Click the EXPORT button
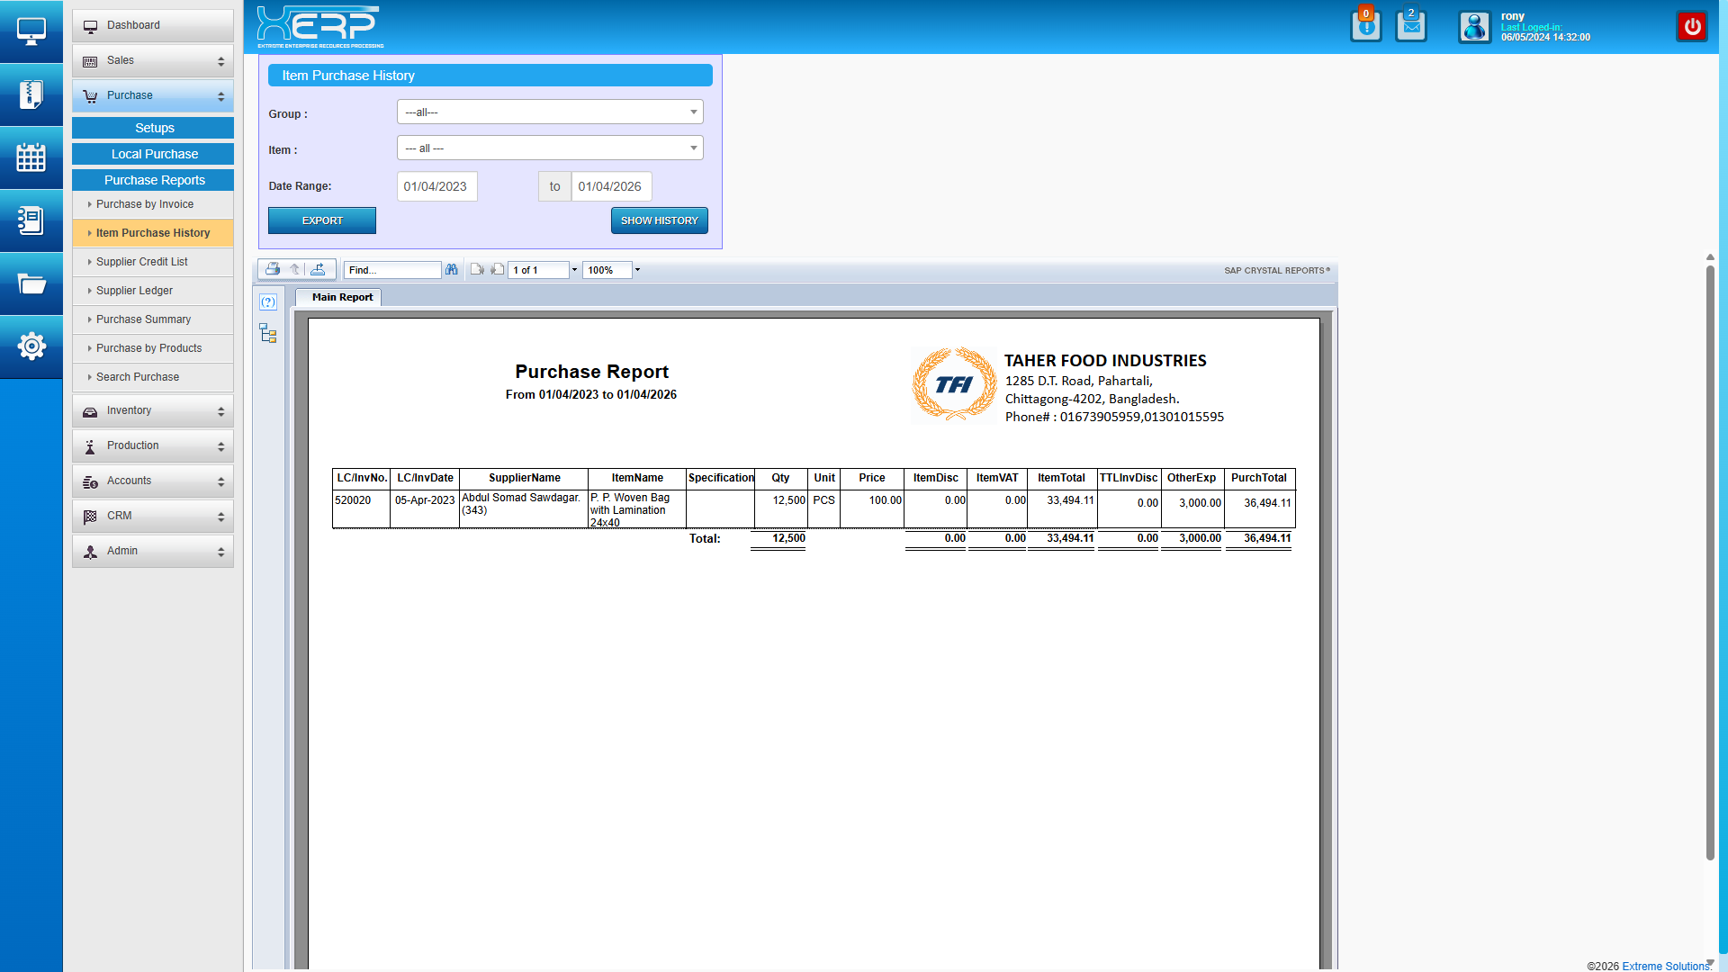This screenshot has height=972, width=1728. point(322,220)
